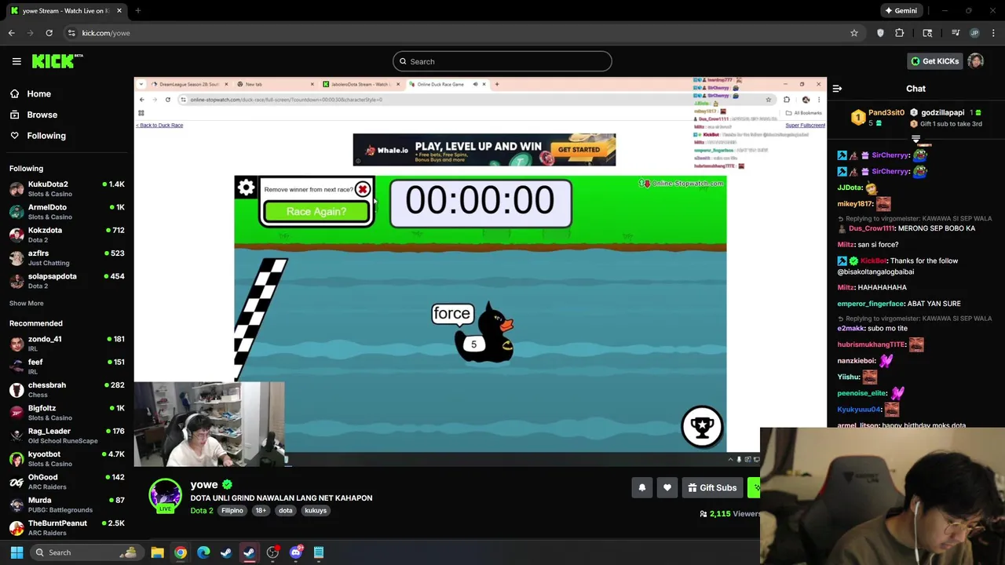
Task: Open a new Chrome tab
Action: tap(137, 11)
